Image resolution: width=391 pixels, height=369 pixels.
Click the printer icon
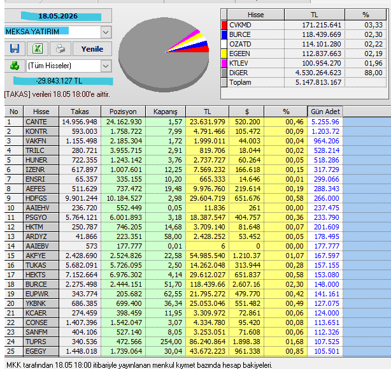60,48
